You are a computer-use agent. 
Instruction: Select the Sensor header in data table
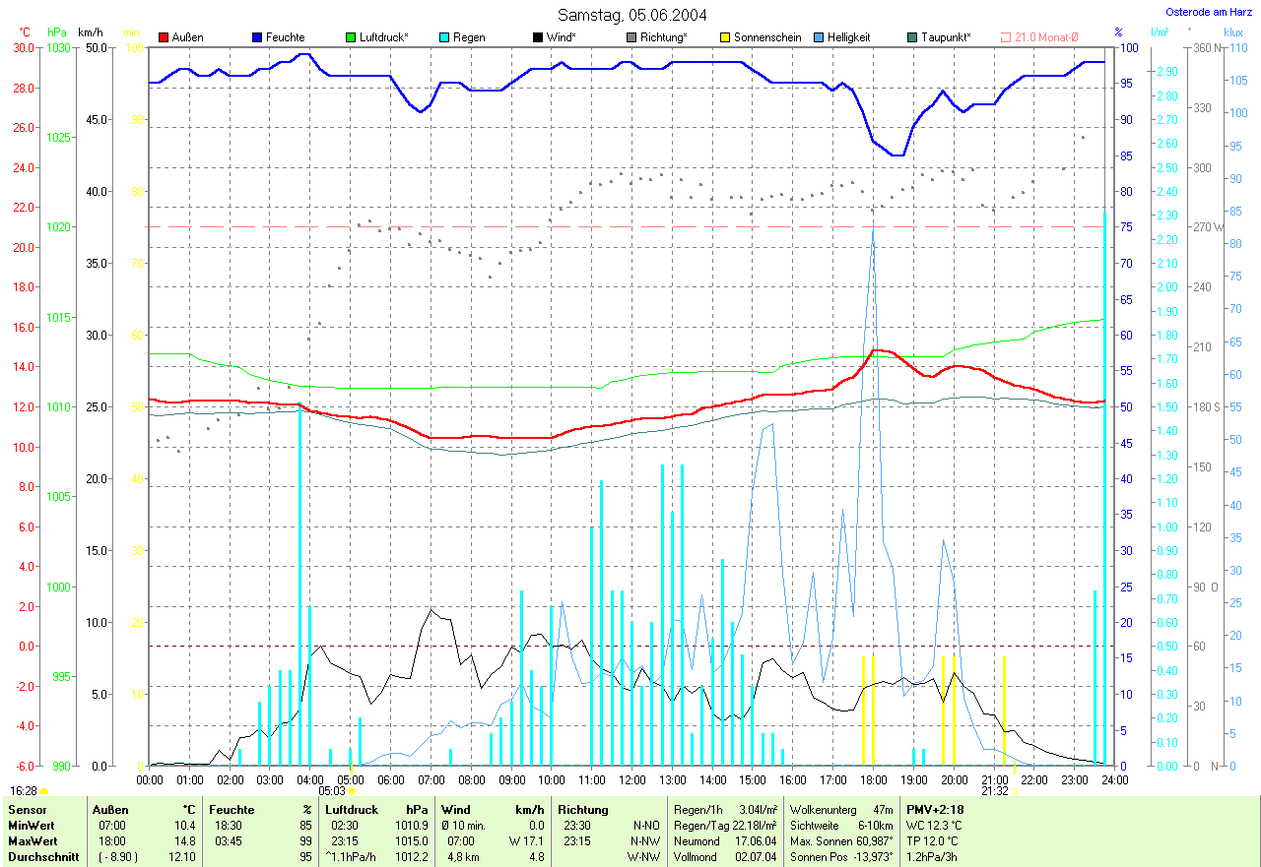point(25,809)
